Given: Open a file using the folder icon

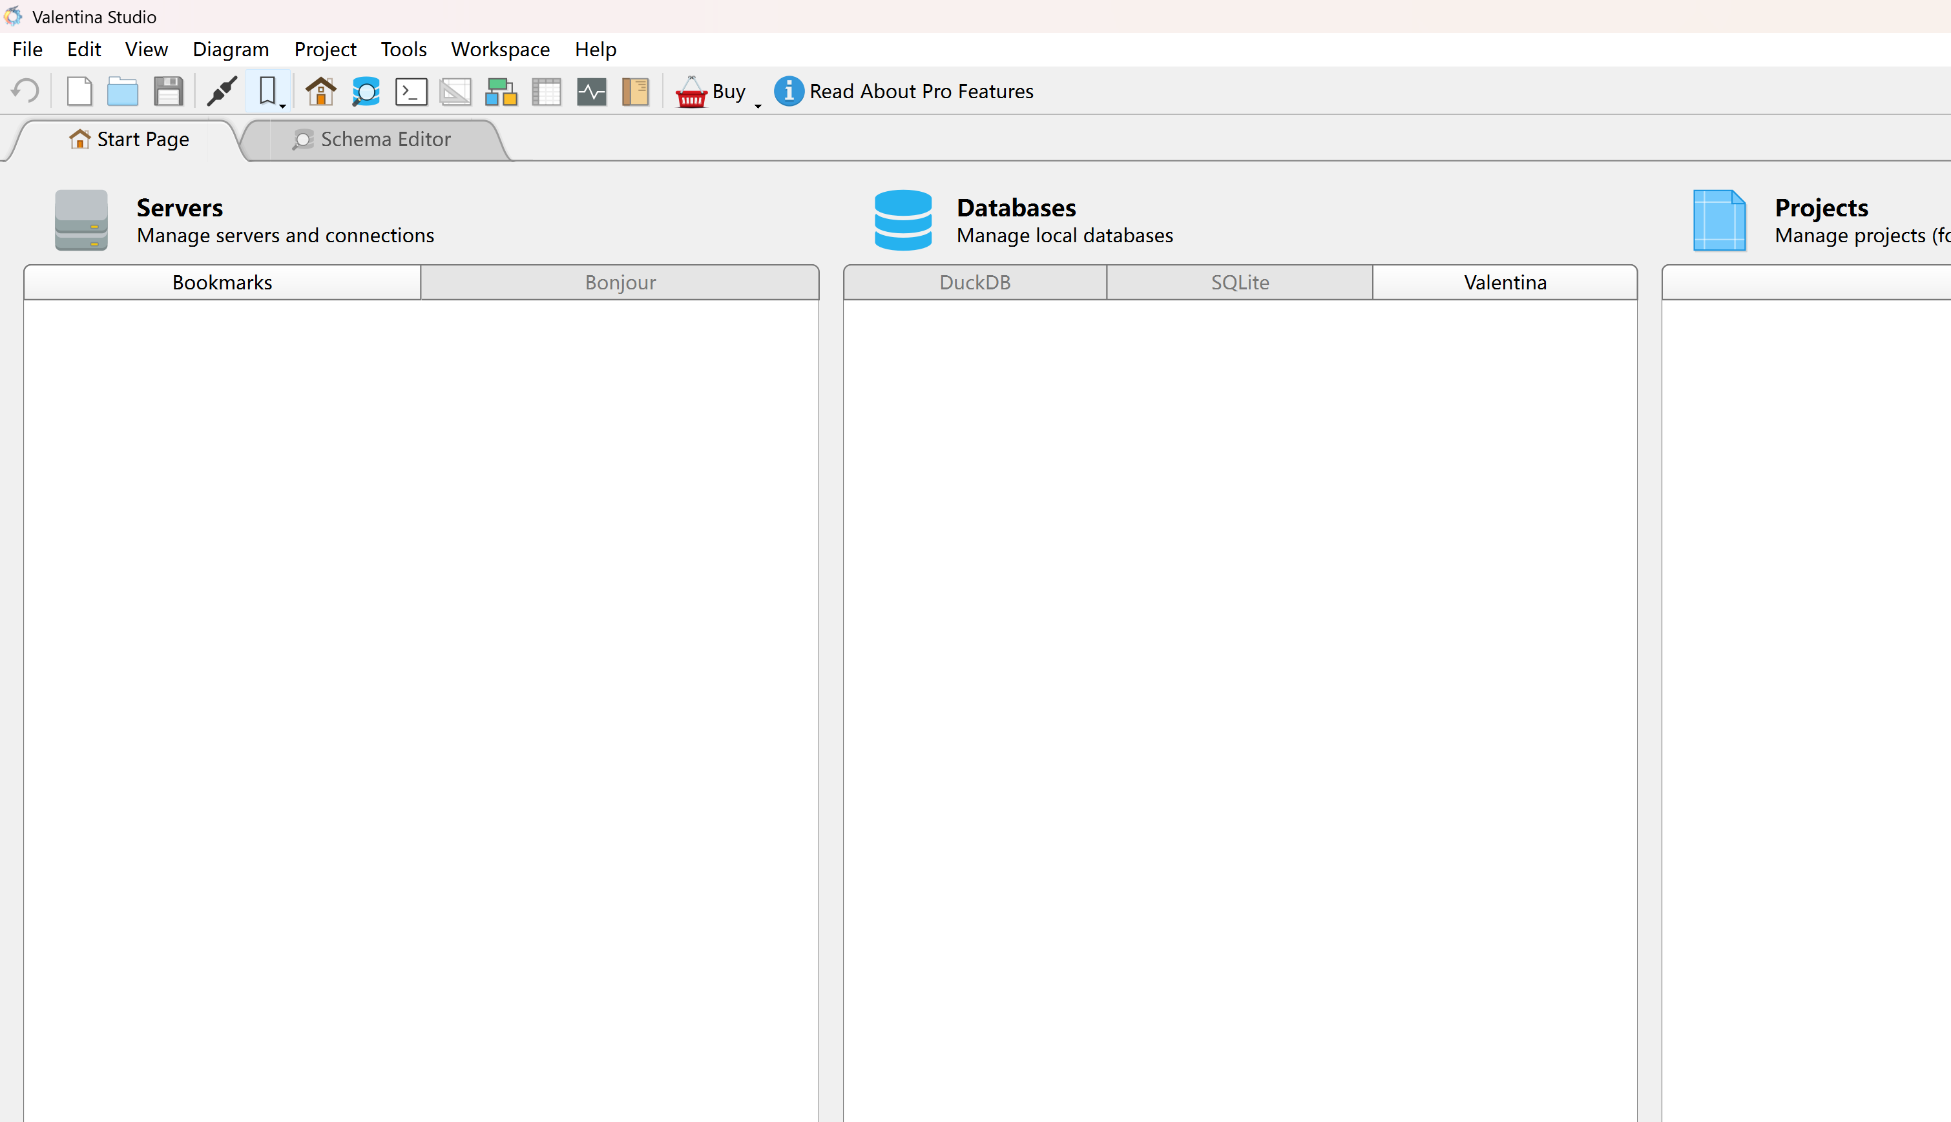Looking at the screenshot, I should [123, 91].
